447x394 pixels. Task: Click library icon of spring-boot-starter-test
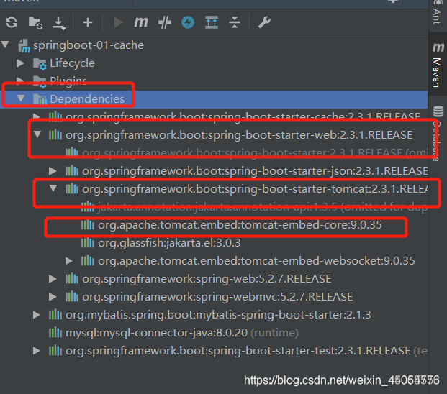[55, 350]
